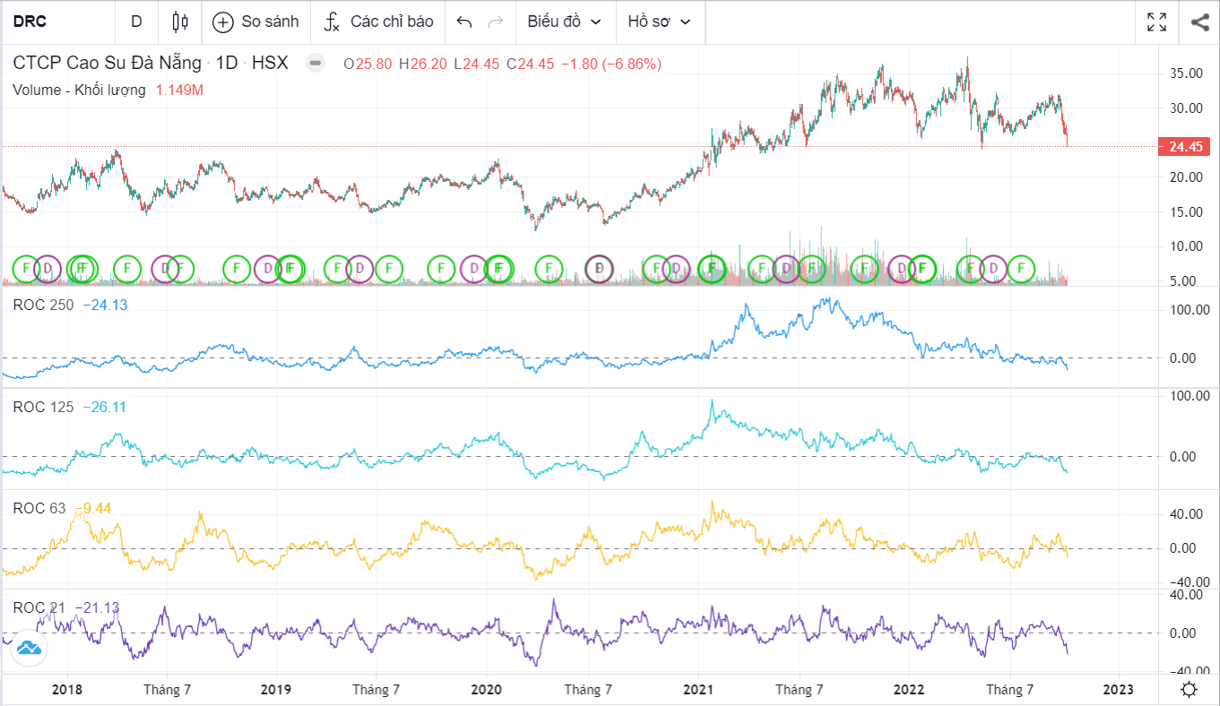Click the So sánh compare plus icon
Image resolution: width=1220 pixels, height=706 pixels.
[x=223, y=22]
